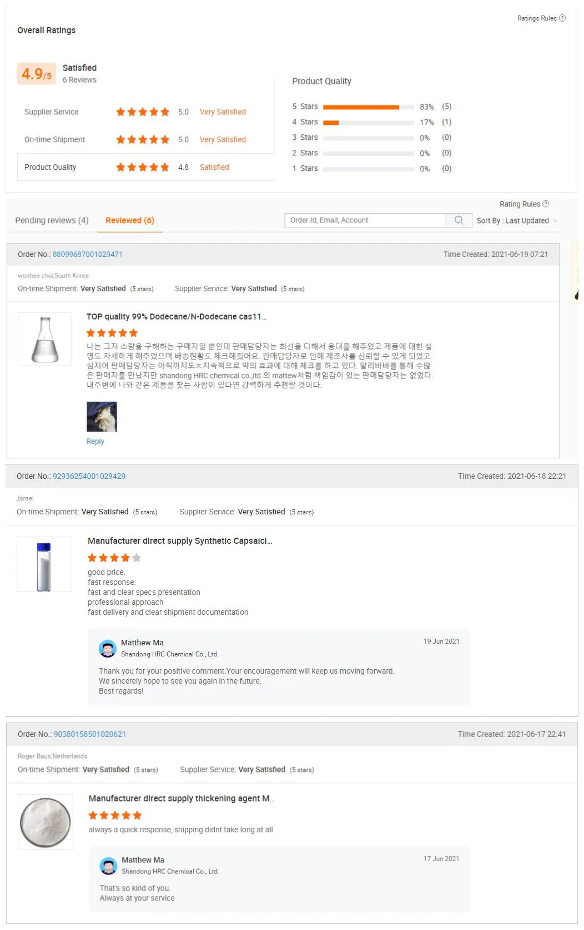
Task: Open Matthew Ma avatar on 17 Jun reply
Action: point(108,866)
